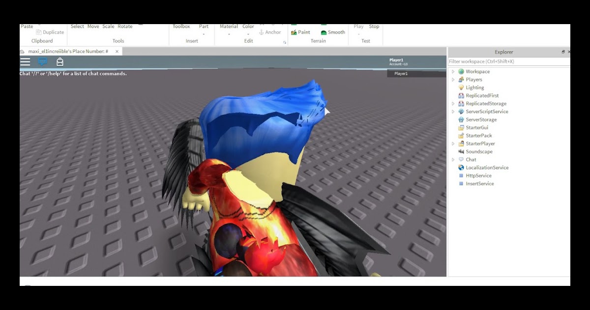Click the Filter workspace search field
The width and height of the screenshot is (590, 310).
[509, 62]
